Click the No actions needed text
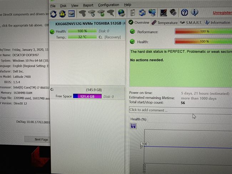The image size is (232, 174). click(147, 60)
